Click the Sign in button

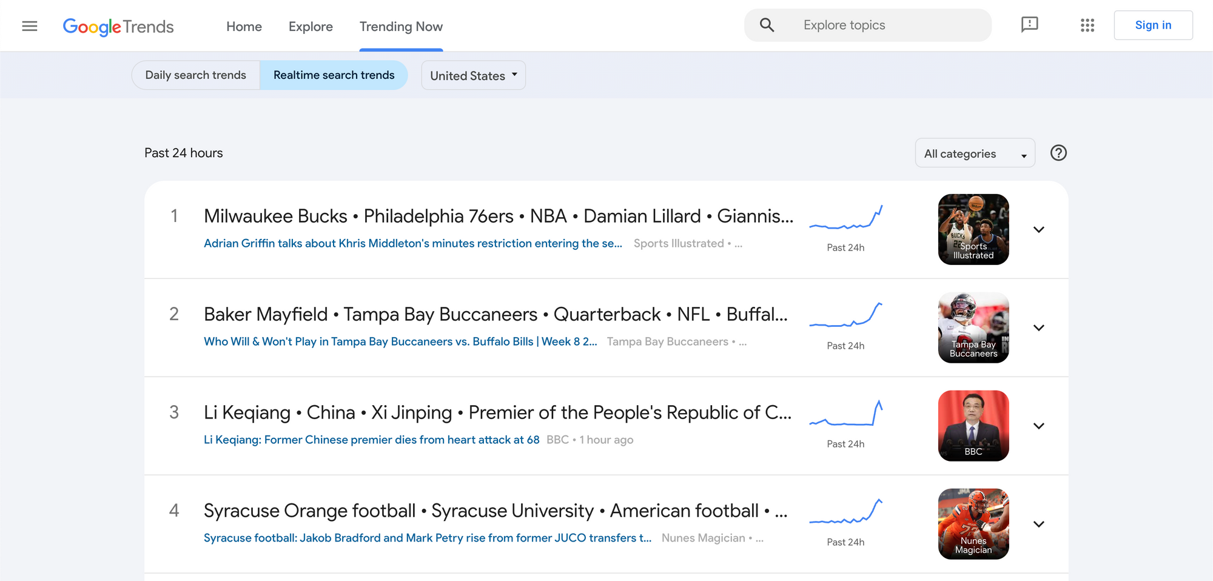tap(1153, 25)
